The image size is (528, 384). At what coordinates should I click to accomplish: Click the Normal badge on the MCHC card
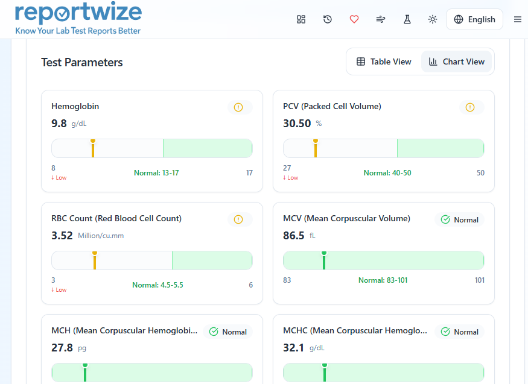(459, 332)
